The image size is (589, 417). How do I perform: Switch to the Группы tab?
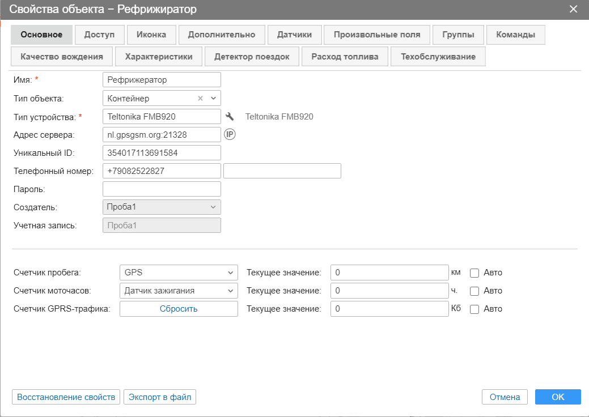[458, 35]
